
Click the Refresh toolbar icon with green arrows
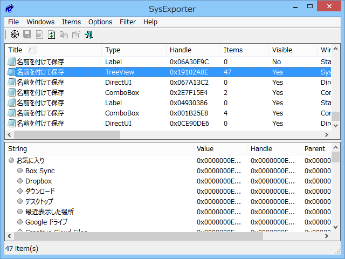(x=52, y=35)
